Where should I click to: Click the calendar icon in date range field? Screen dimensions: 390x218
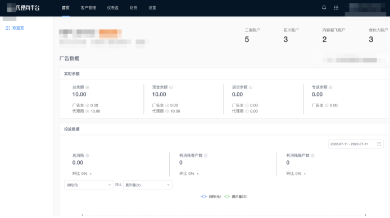(379, 144)
